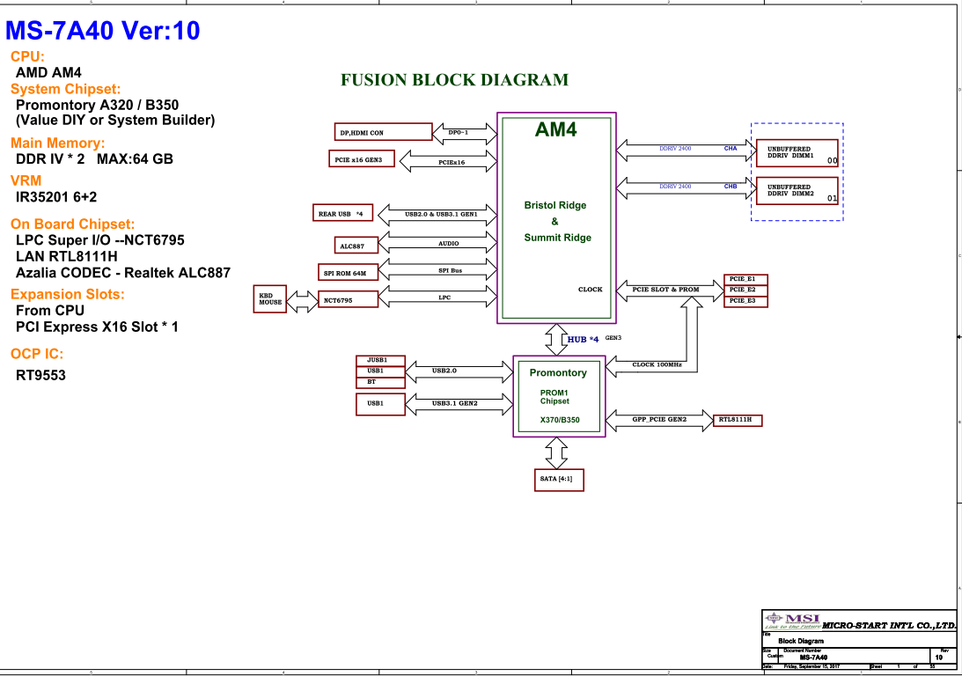Select the "CLOCK" label inside AM4 block
This screenshot has height=676, width=962.
591,290
